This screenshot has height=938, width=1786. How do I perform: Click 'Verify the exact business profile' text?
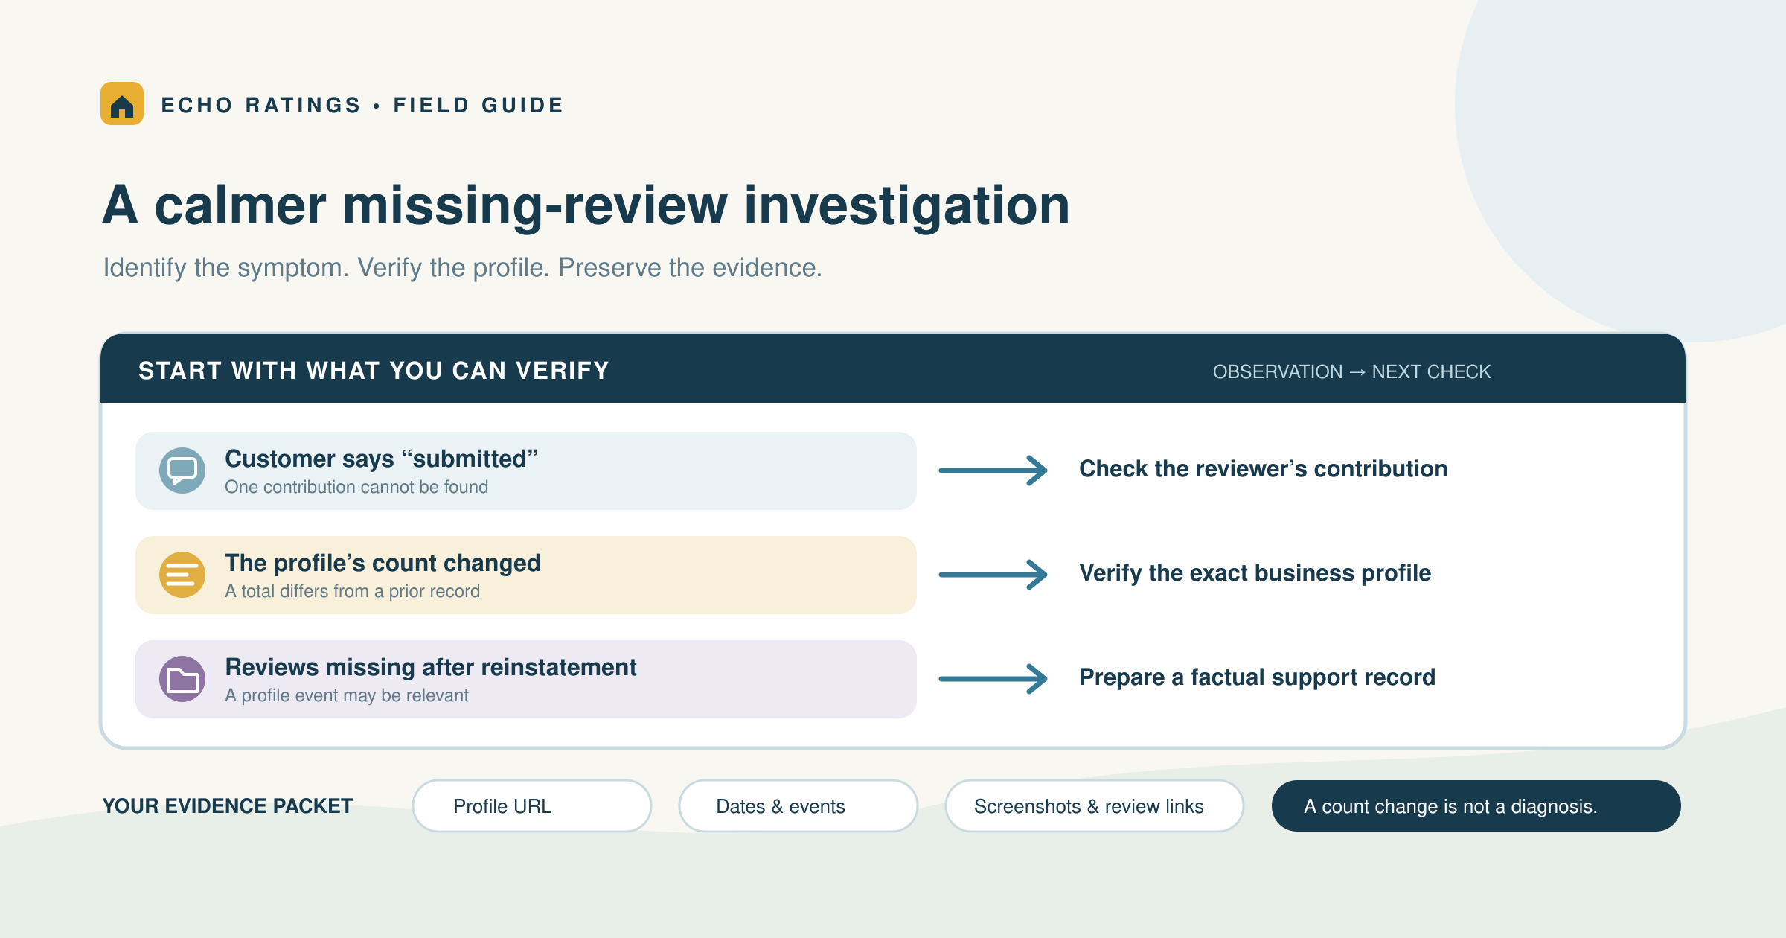[1255, 573]
